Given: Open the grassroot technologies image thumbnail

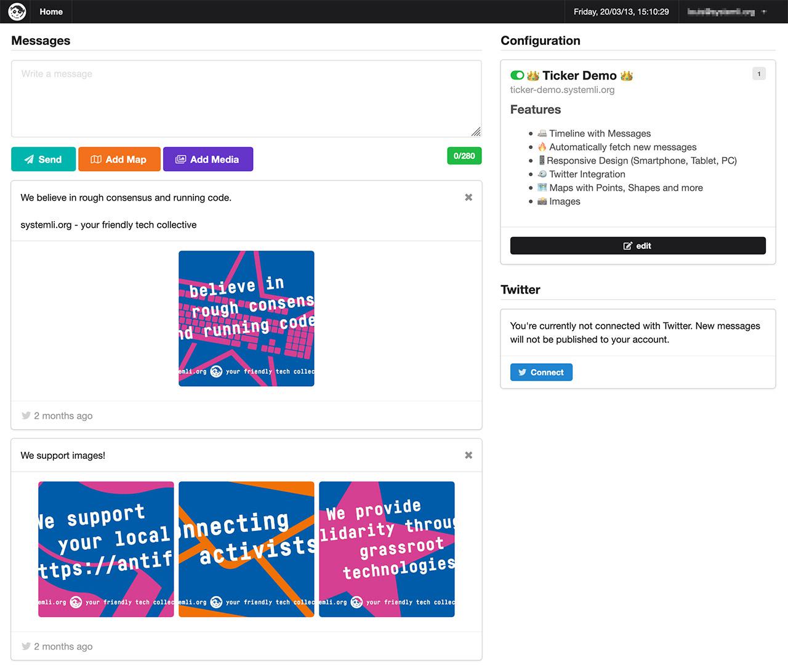Looking at the screenshot, I should tap(387, 549).
